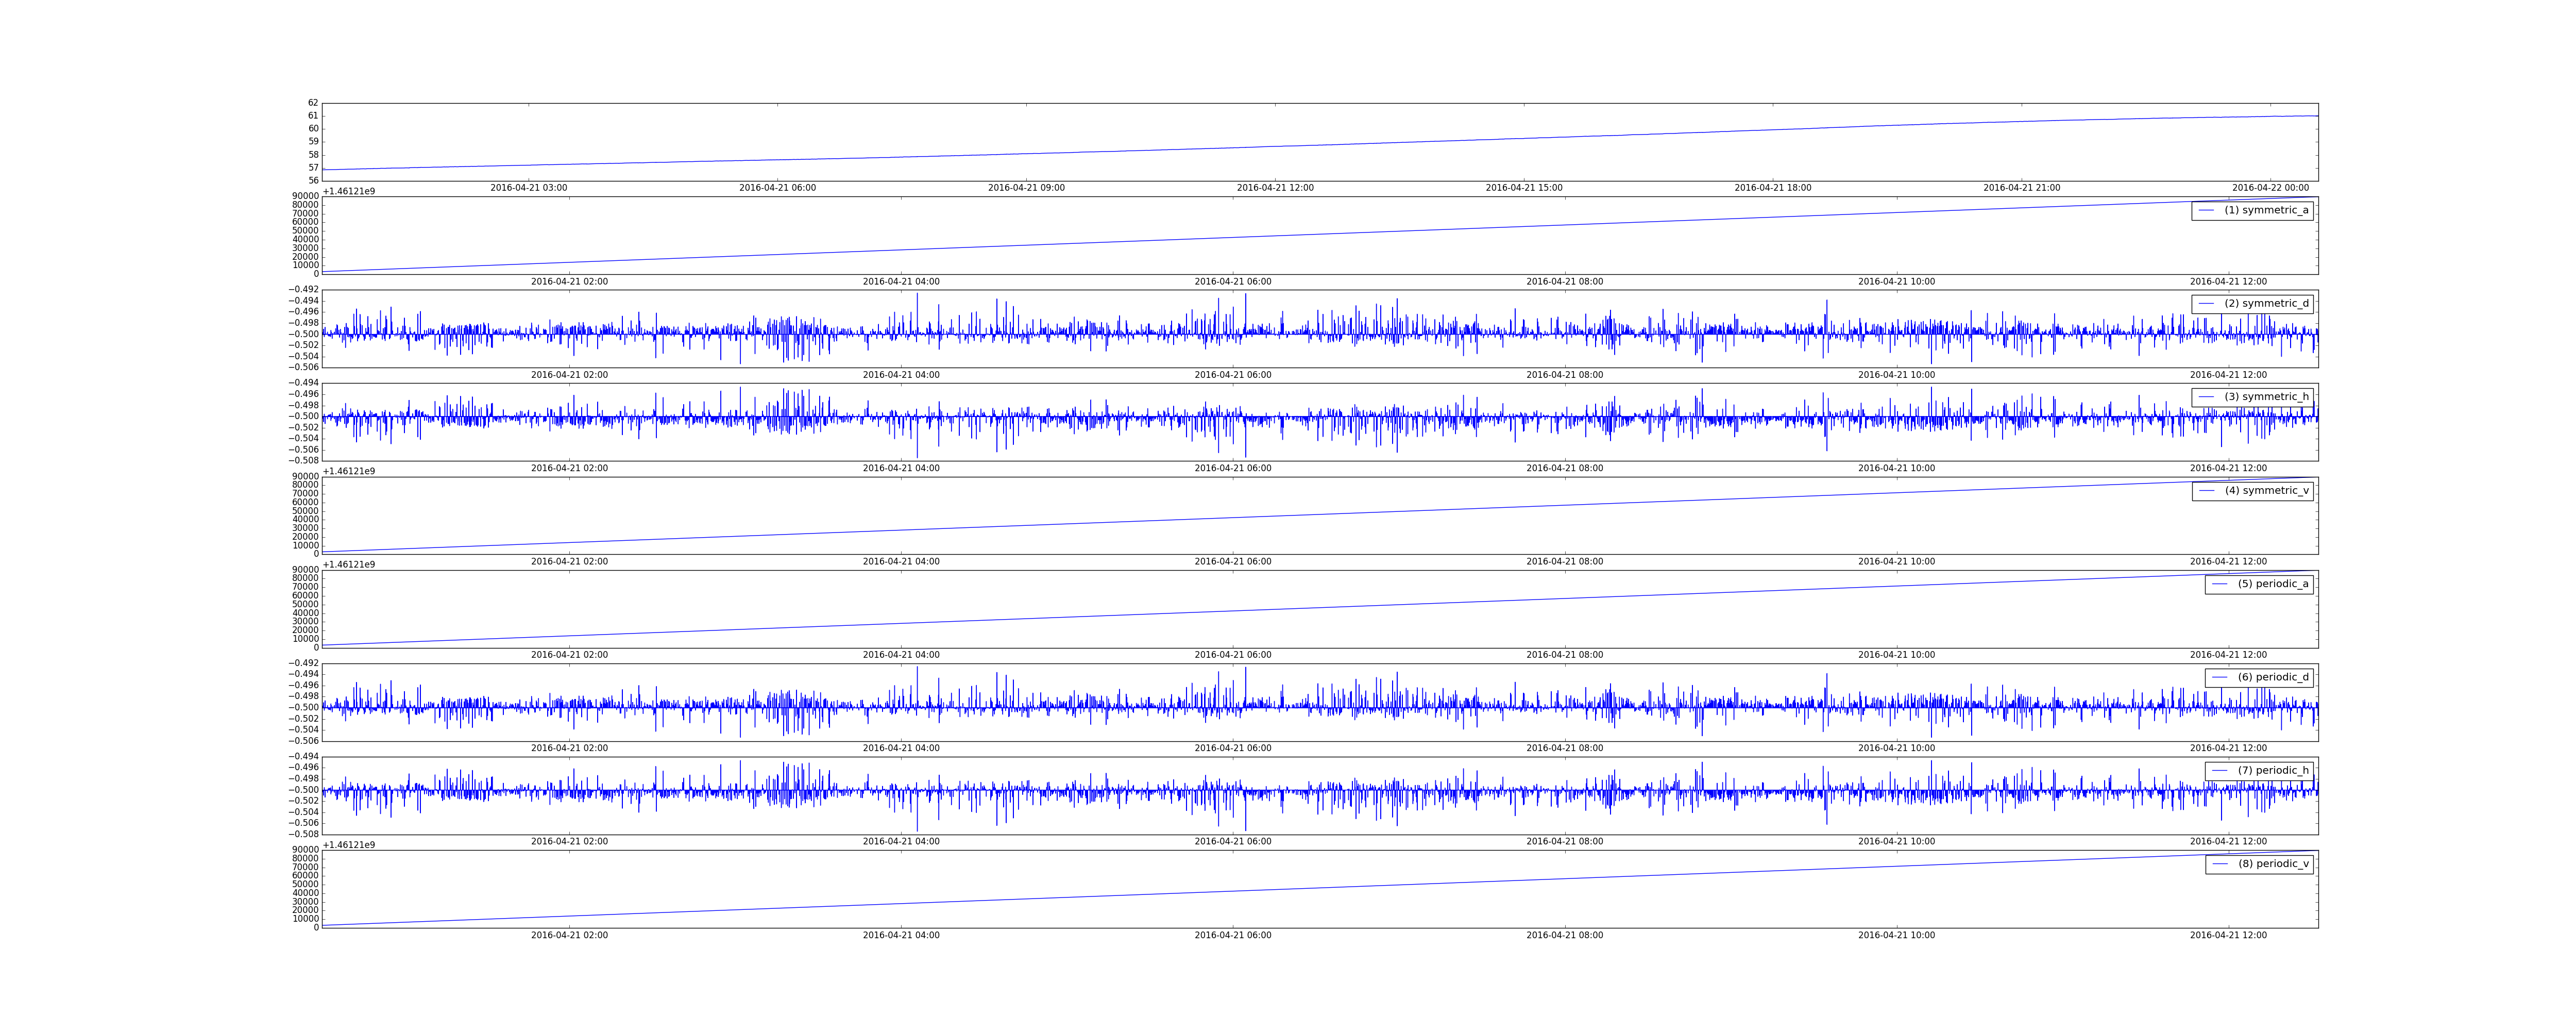Click the (7) periodic_h legend entry
Viewport: 2576px width, 1031px height.
coord(2259,771)
